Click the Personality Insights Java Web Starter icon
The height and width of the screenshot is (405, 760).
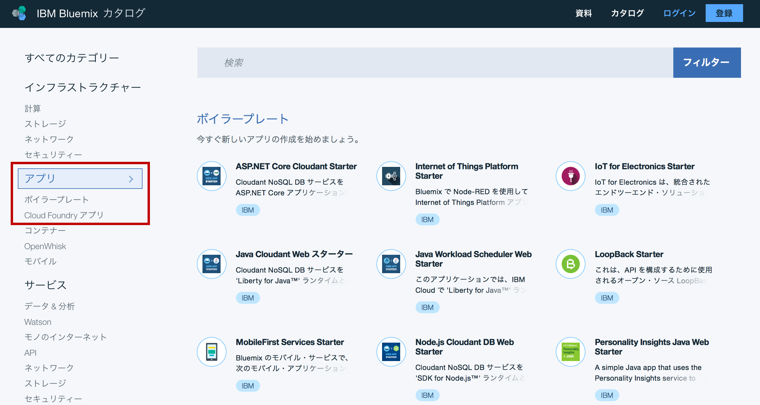(x=570, y=352)
